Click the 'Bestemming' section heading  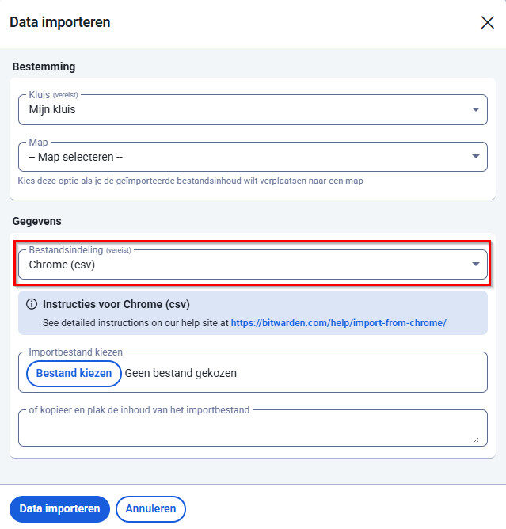point(44,67)
